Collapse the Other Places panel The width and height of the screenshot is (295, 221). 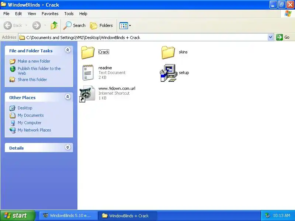point(68,97)
